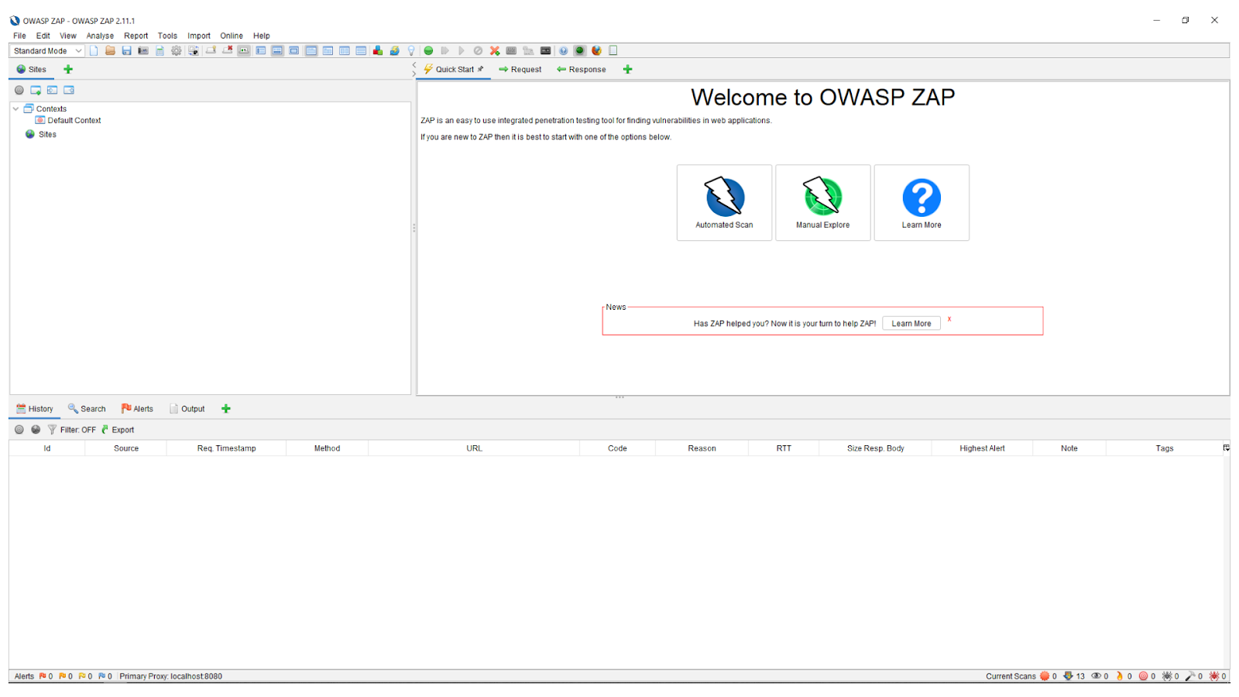This screenshot has height=697, width=1239.
Task: Select the Sites node in the tree
Action: tap(41, 134)
